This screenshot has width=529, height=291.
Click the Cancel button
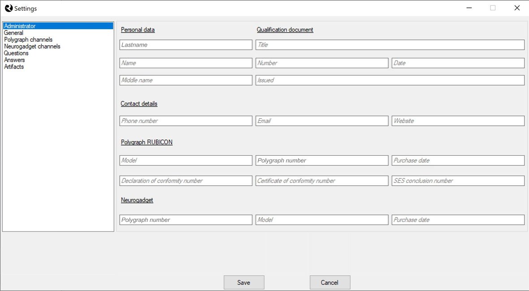(x=330, y=282)
